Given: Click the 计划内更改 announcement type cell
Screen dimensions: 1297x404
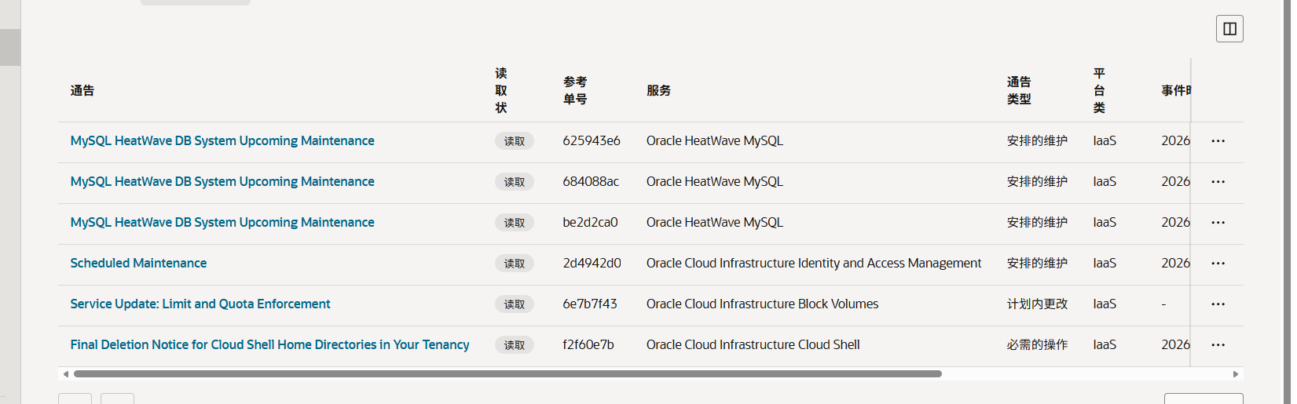Looking at the screenshot, I should pos(1037,304).
